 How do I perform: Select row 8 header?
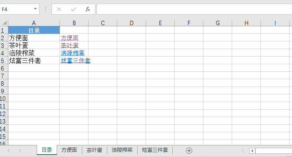[4, 83]
